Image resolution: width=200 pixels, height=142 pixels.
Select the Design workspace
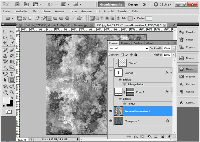[133, 4]
